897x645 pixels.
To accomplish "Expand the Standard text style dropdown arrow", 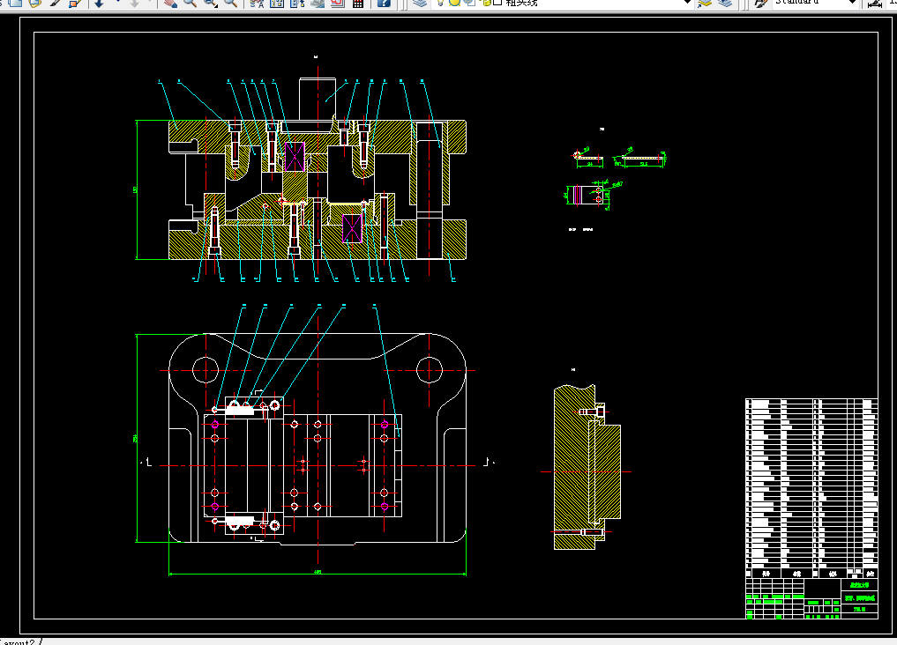I will (x=852, y=3).
